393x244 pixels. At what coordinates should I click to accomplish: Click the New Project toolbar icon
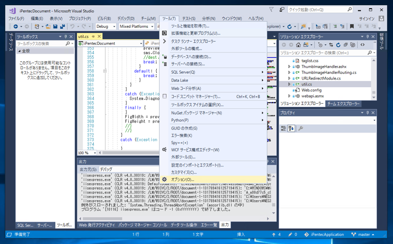(x=37, y=26)
